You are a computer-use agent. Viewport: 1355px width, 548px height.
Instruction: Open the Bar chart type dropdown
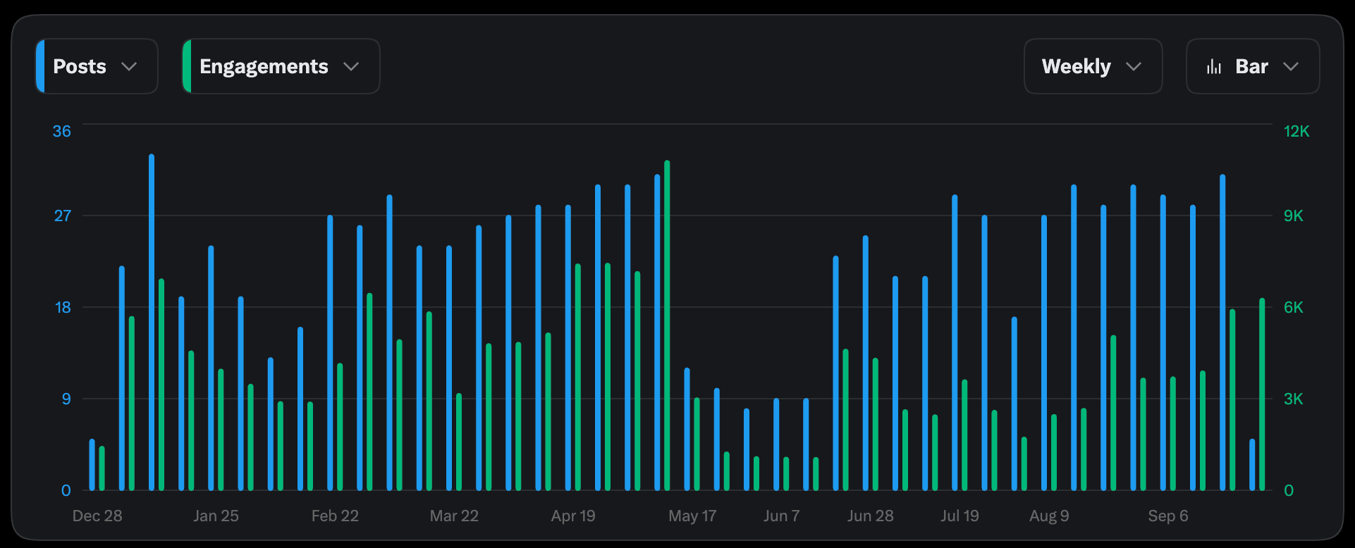pyautogui.click(x=1253, y=66)
